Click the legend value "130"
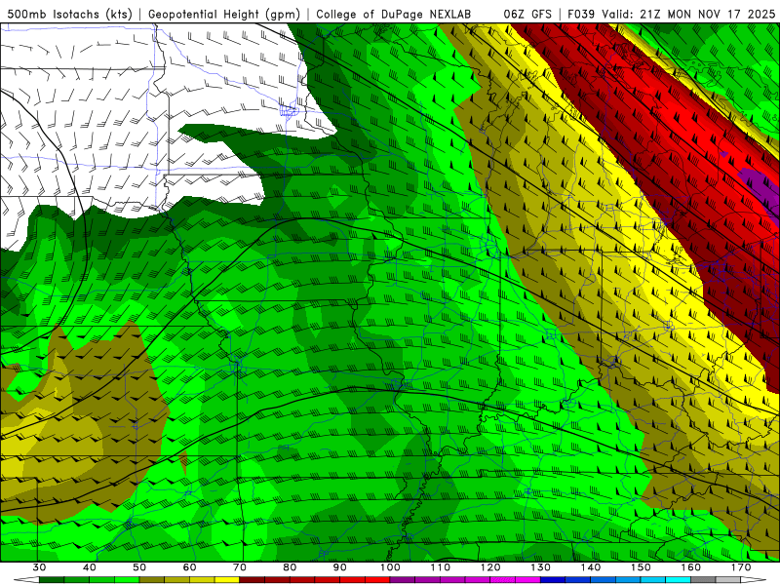Screen dimensions: 780x585 click(541, 567)
